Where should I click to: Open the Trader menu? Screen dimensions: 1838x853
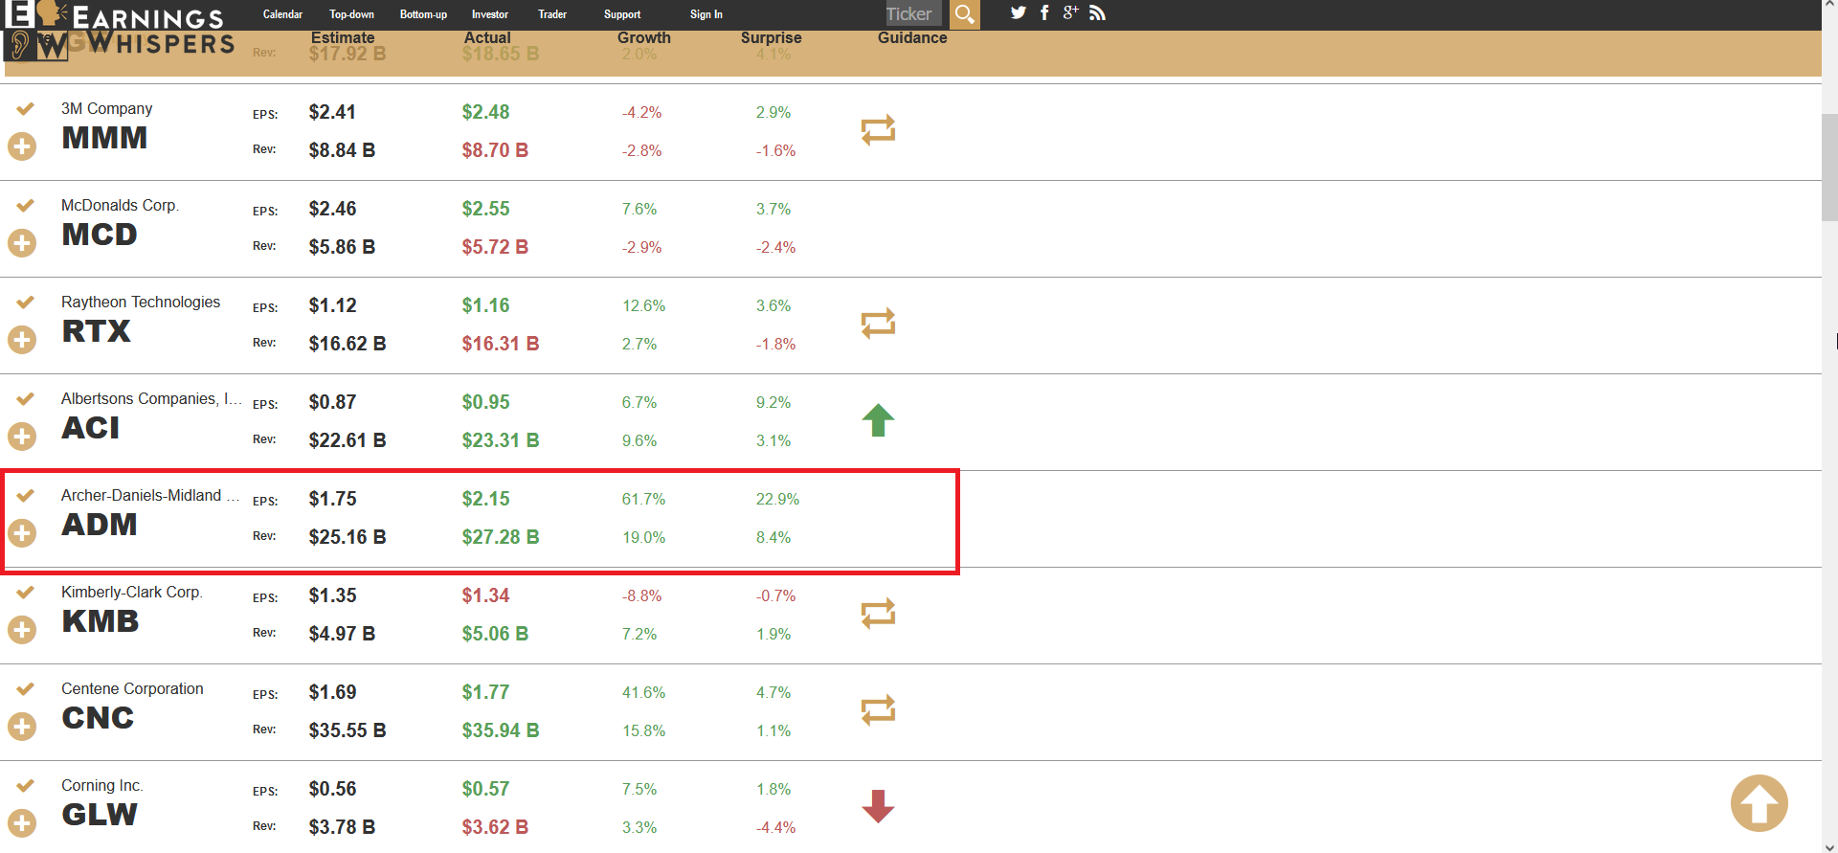click(x=552, y=14)
